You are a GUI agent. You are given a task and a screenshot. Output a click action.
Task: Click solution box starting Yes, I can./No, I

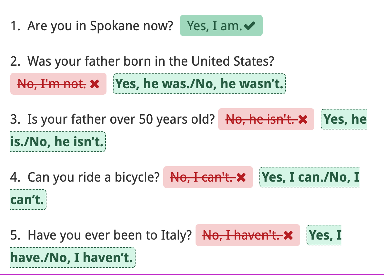(x=309, y=177)
